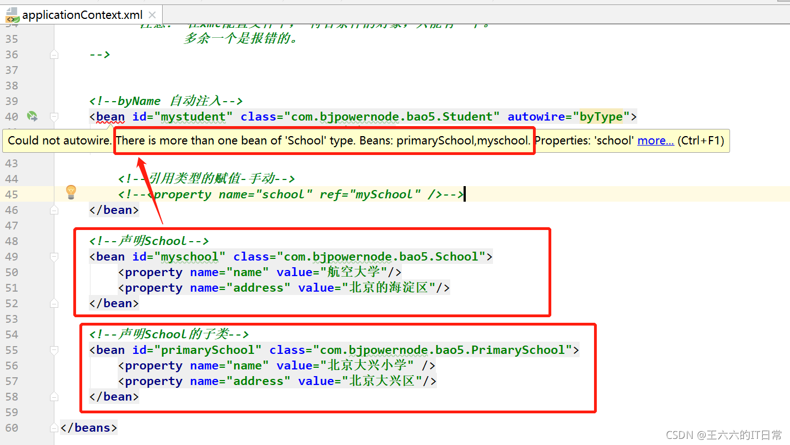Click the "北京大兴小学" name value
790x445 pixels.
[x=367, y=366]
